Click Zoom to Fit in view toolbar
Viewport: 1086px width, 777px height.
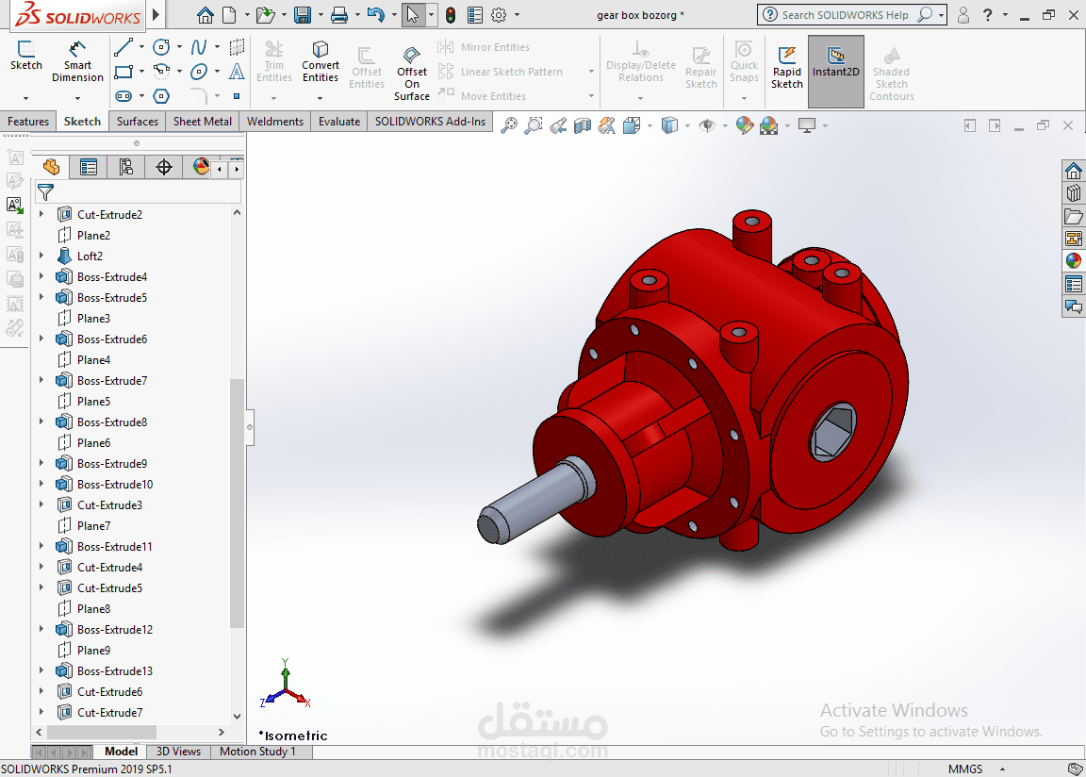click(509, 125)
